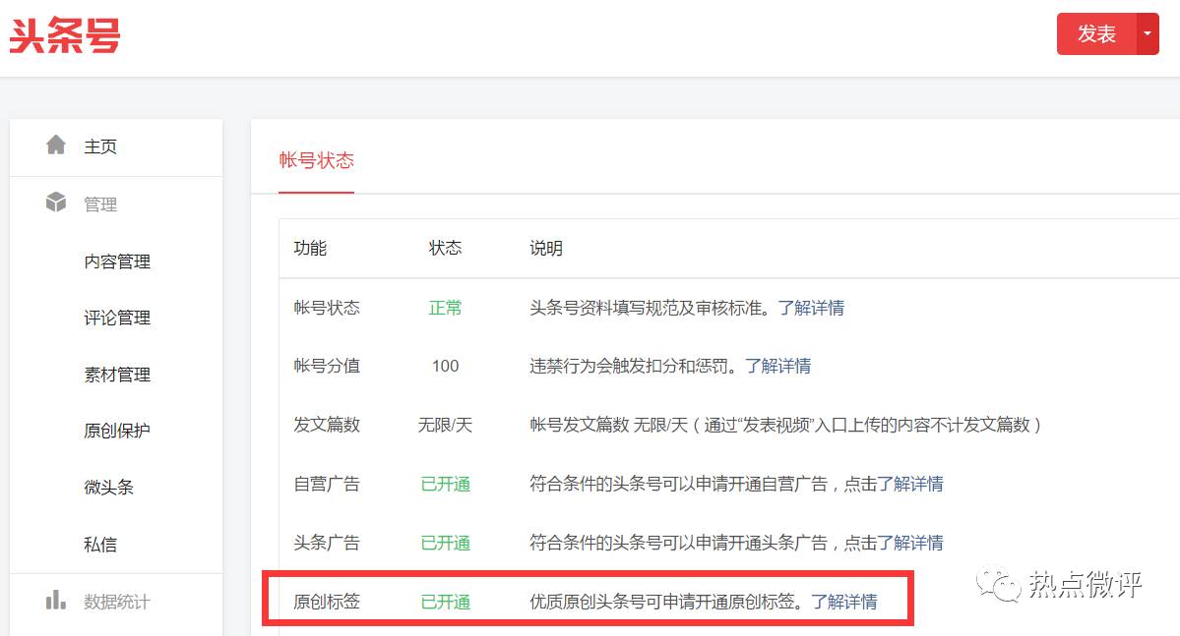Switch to the 帐号状态 tab
This screenshot has width=1180, height=636.
click(x=316, y=160)
